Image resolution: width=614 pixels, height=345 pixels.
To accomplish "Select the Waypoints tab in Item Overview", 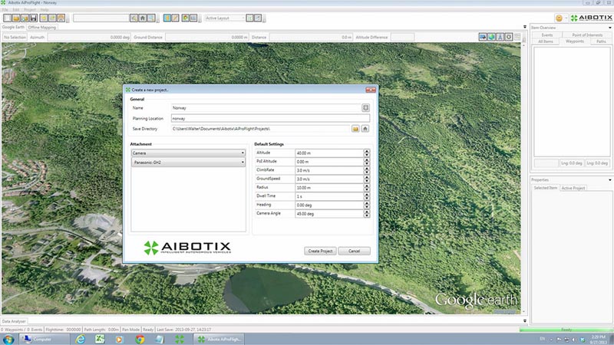I will [574, 41].
